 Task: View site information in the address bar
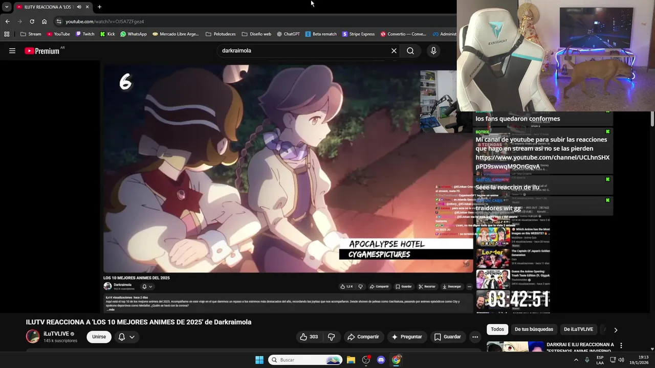[x=59, y=21]
